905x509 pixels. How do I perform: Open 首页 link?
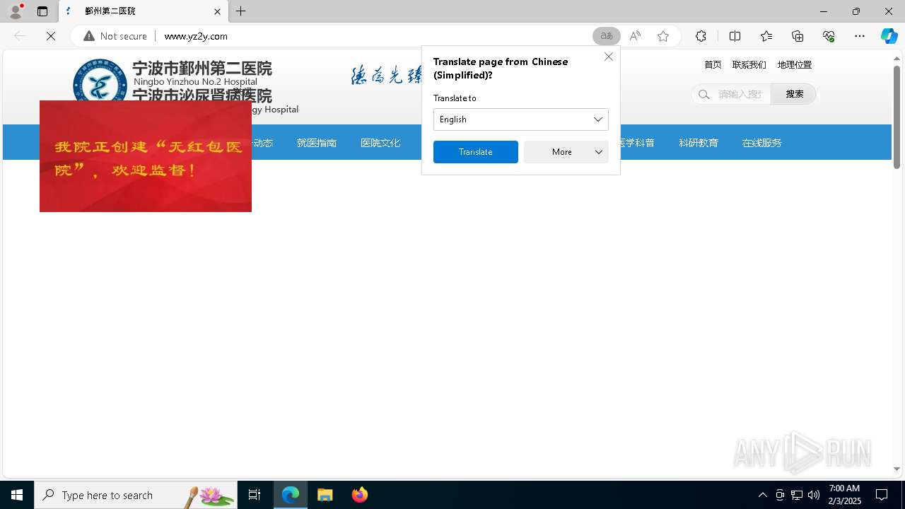713,64
